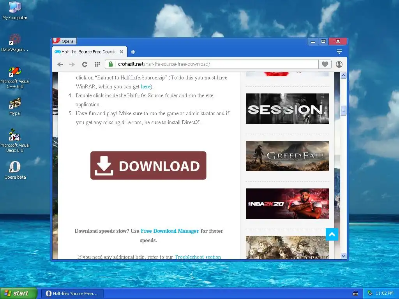Maximize the Opera window
Viewport: 399px width, 299px height.
[323, 41]
